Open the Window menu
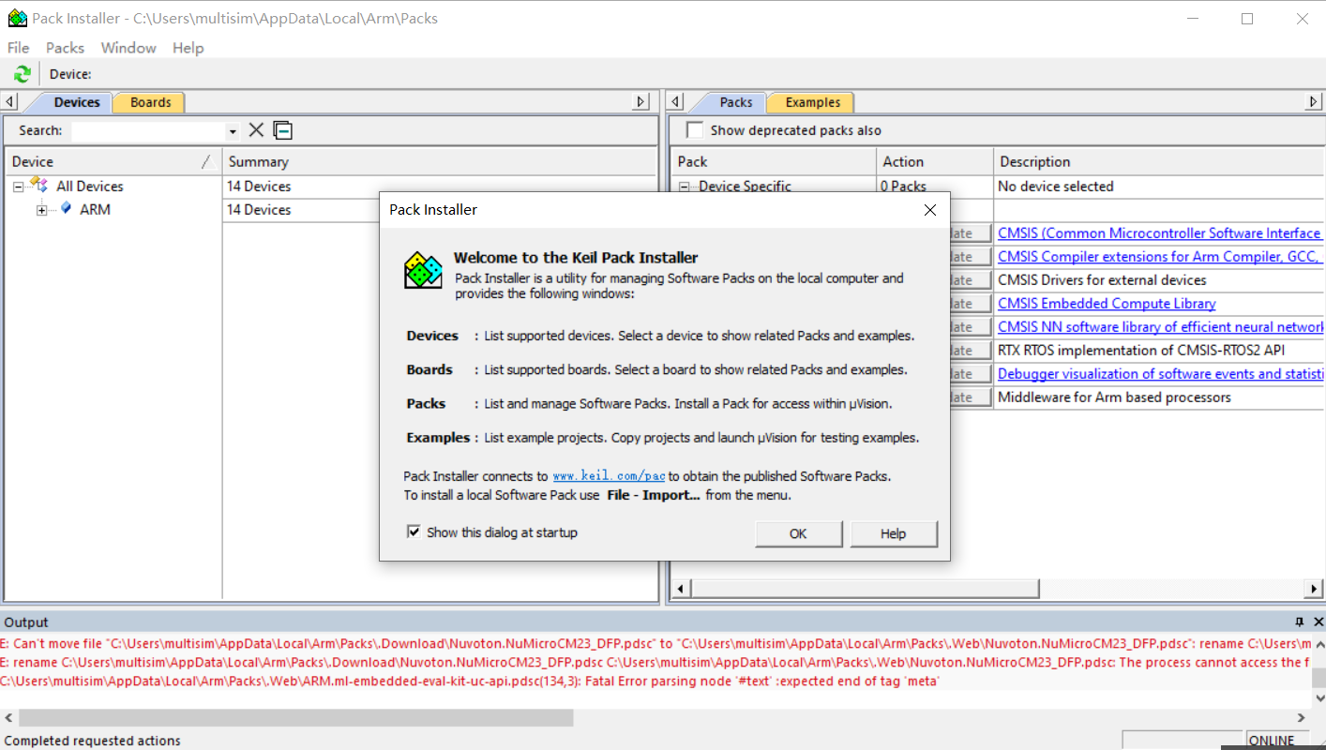 (x=128, y=48)
